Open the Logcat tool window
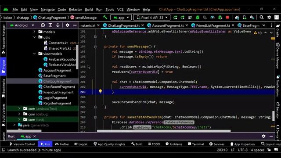 [81, 144]
